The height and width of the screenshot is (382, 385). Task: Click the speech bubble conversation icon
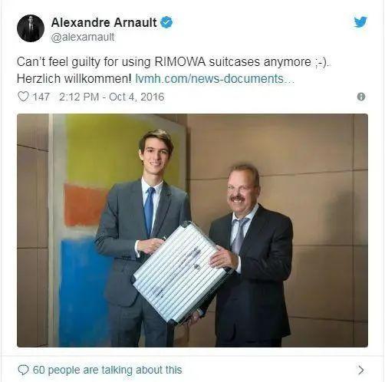(x=23, y=370)
